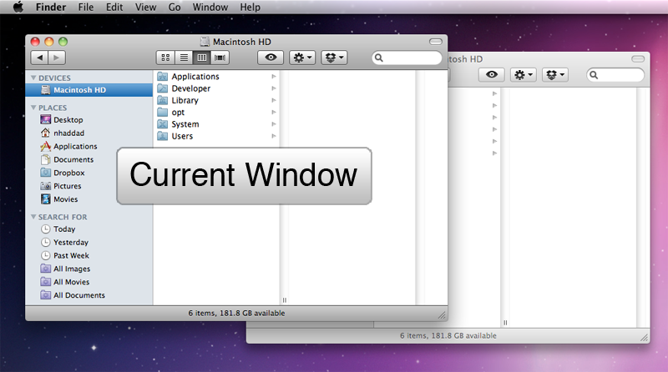The height and width of the screenshot is (372, 668).
Task: Click the front window's bottom-right resize grip
Action: coord(443,315)
